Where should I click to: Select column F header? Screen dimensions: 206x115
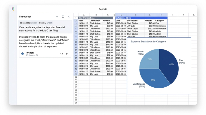135,15
